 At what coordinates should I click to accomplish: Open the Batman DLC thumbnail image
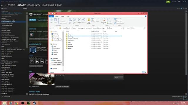42,79
